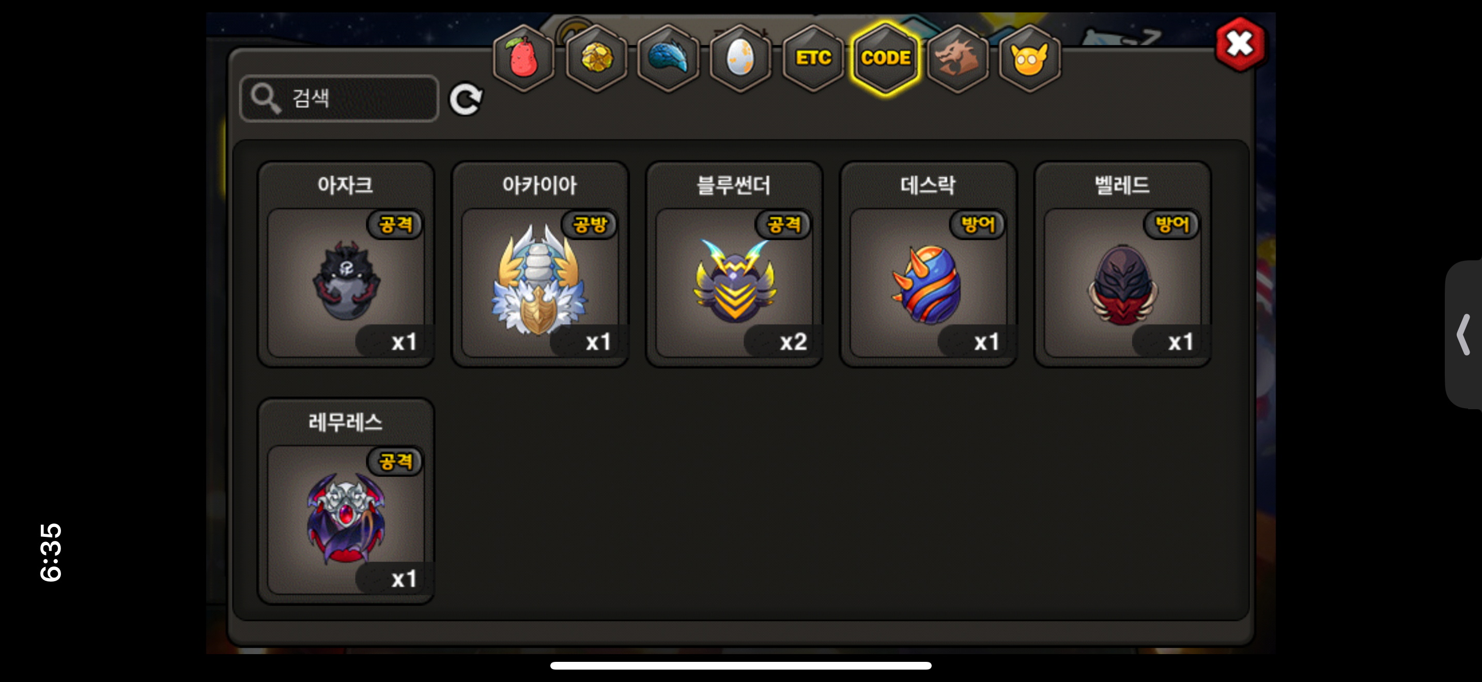Open the 벨레드 dark egg card
1482x682 pixels.
pos(1122,264)
